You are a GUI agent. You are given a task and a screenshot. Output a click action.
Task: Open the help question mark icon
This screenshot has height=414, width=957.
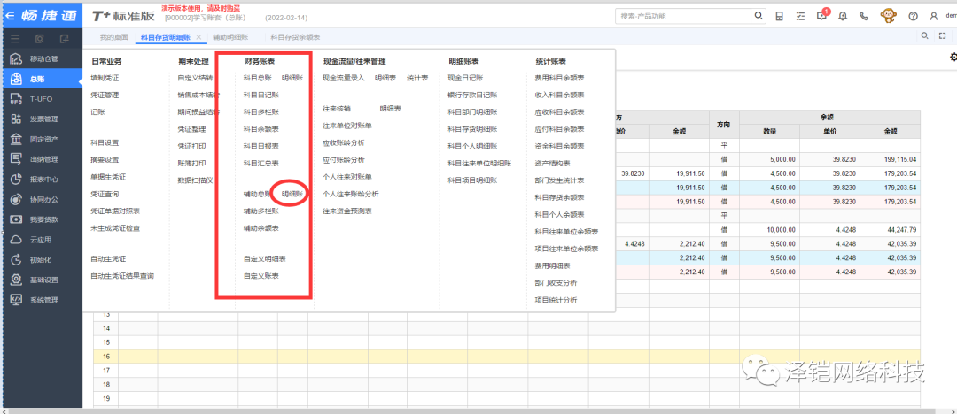click(x=913, y=16)
